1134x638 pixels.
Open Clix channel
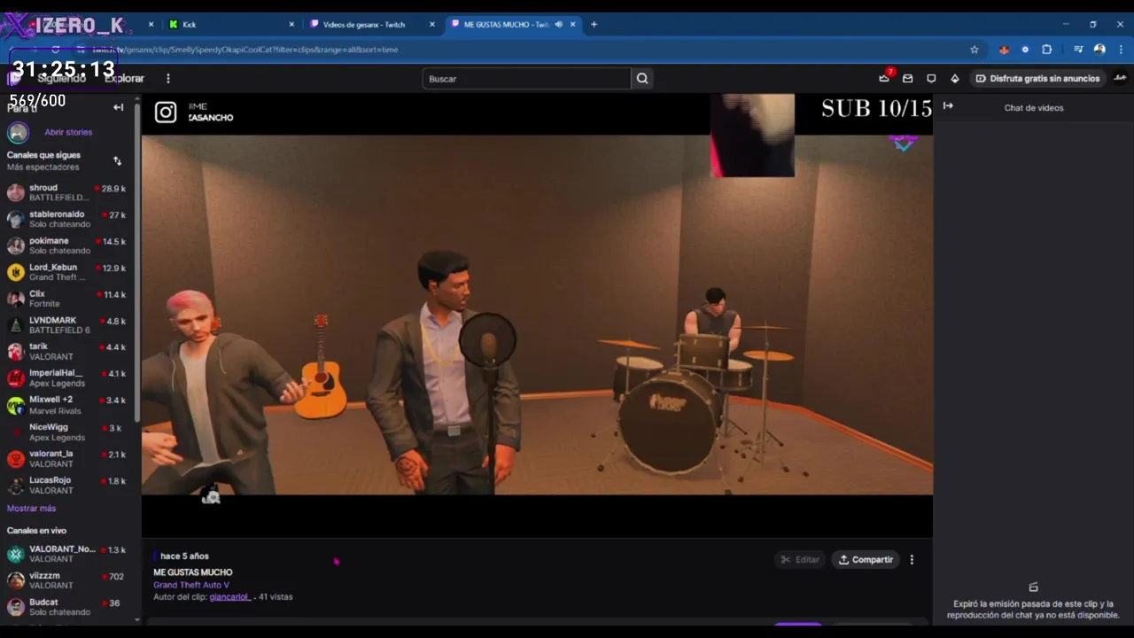(68, 299)
